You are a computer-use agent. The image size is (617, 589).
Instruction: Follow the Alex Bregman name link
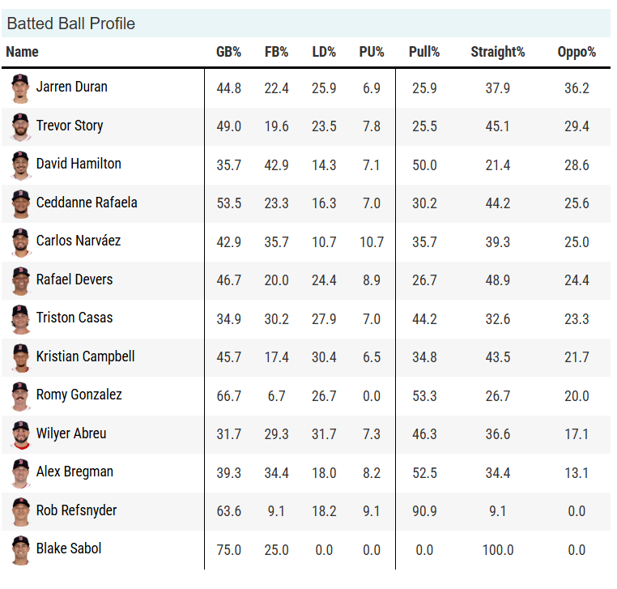pyautogui.click(x=74, y=472)
